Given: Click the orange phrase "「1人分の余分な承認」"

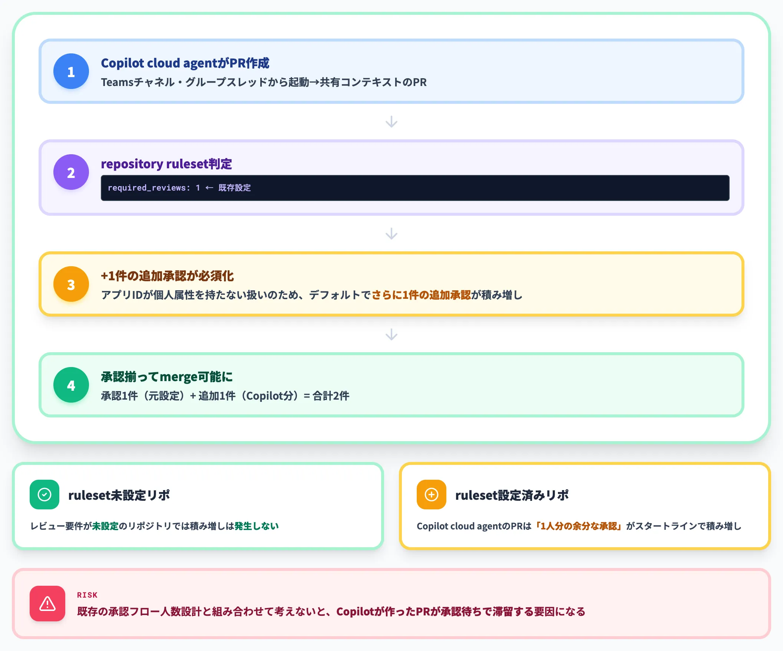Looking at the screenshot, I should (579, 526).
